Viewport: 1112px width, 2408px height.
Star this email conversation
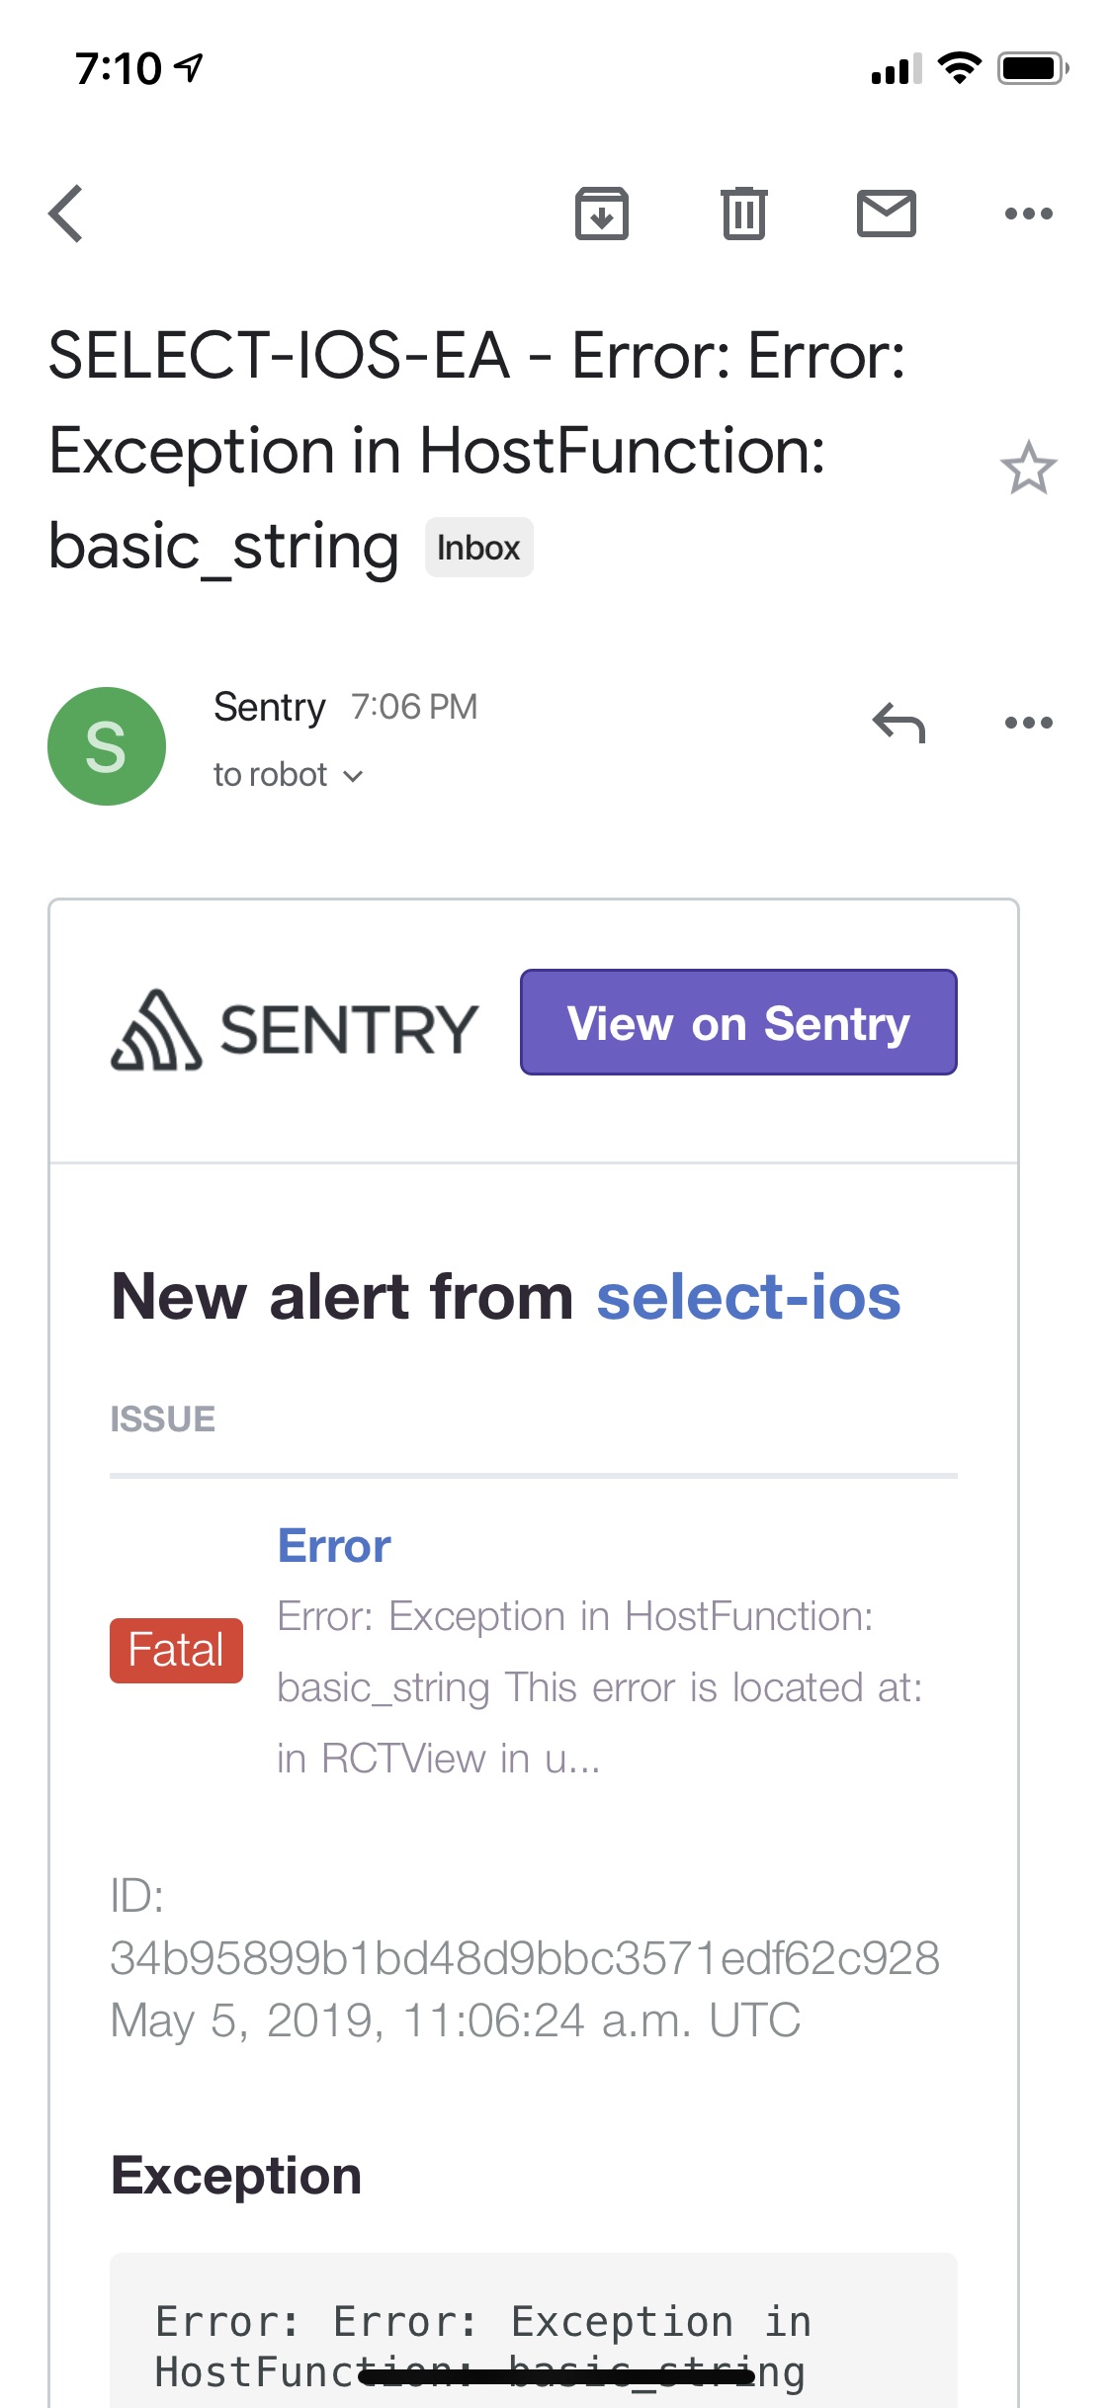click(1028, 468)
